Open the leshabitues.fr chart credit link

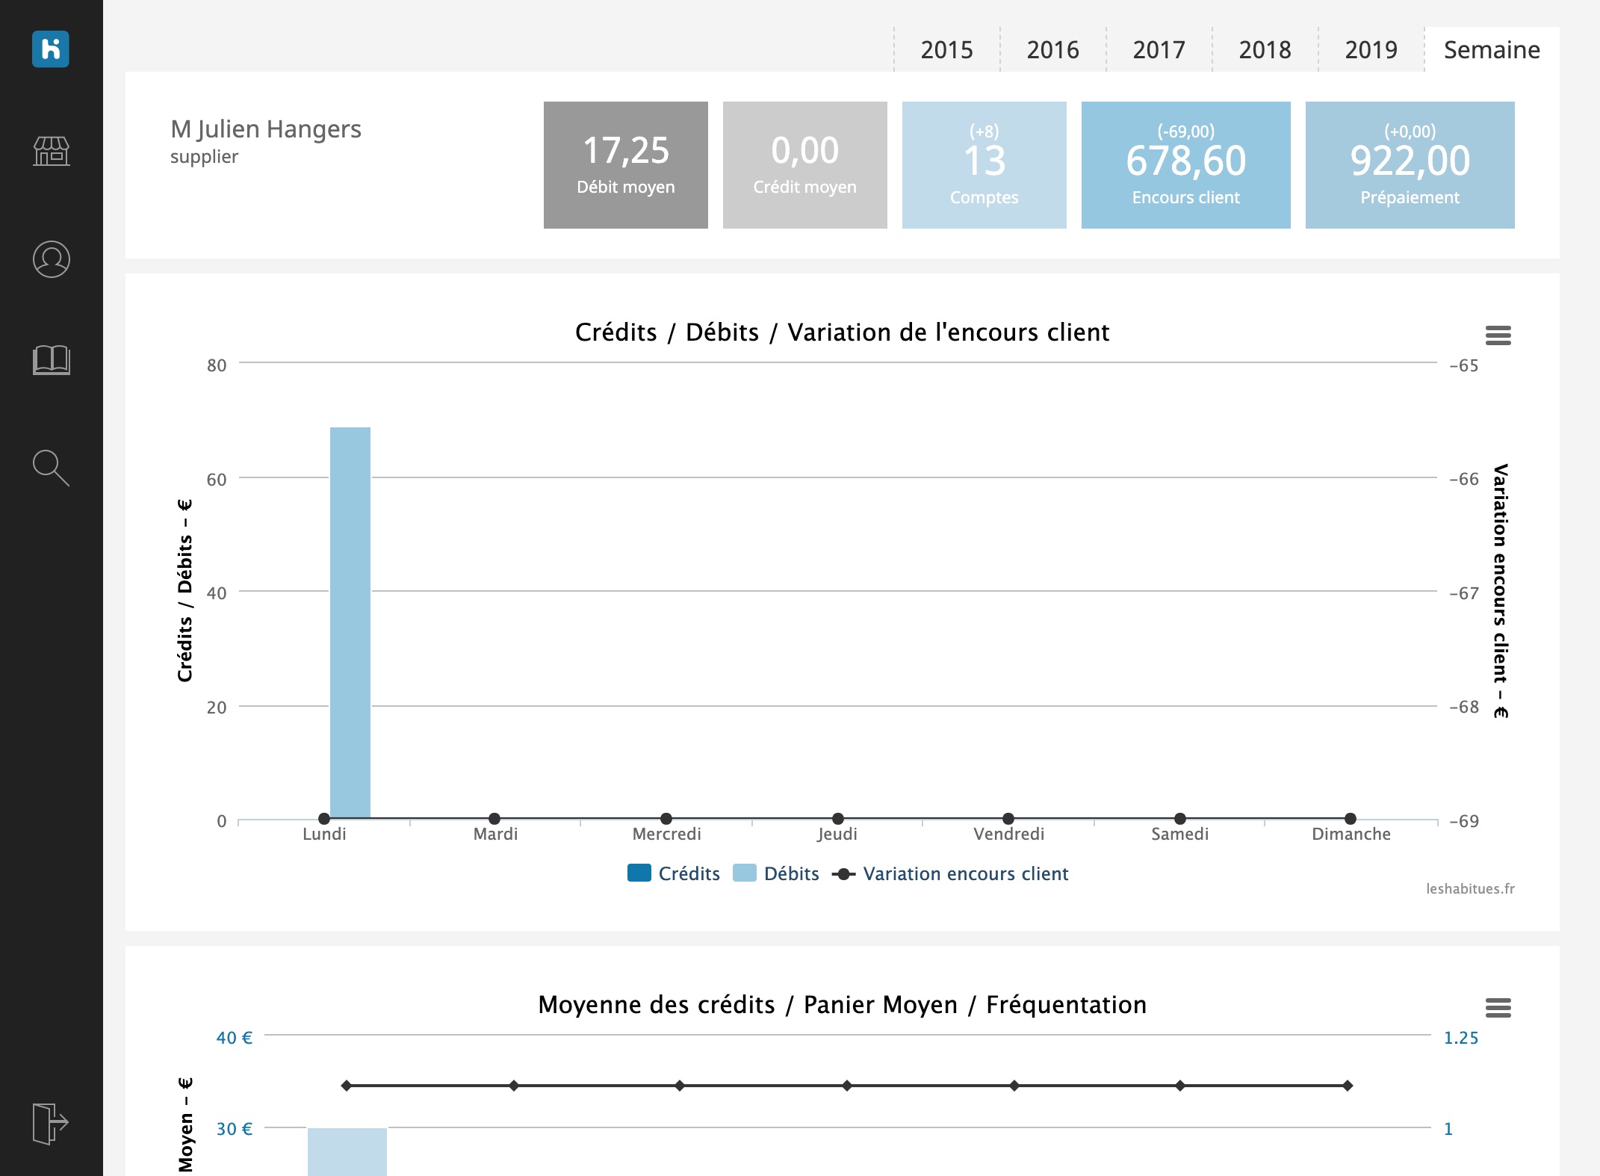pos(1470,888)
